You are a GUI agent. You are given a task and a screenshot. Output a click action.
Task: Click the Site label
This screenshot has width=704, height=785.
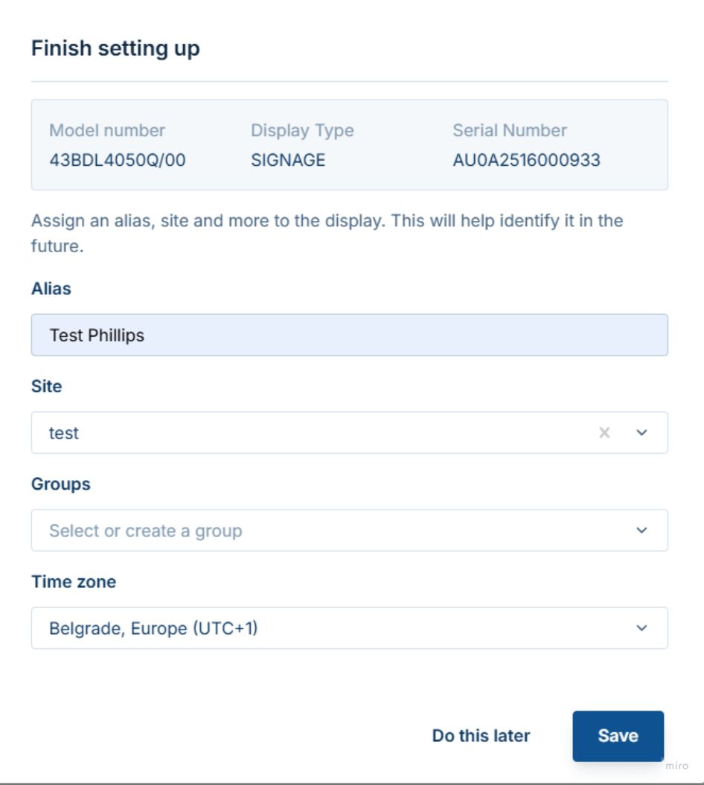(47, 386)
